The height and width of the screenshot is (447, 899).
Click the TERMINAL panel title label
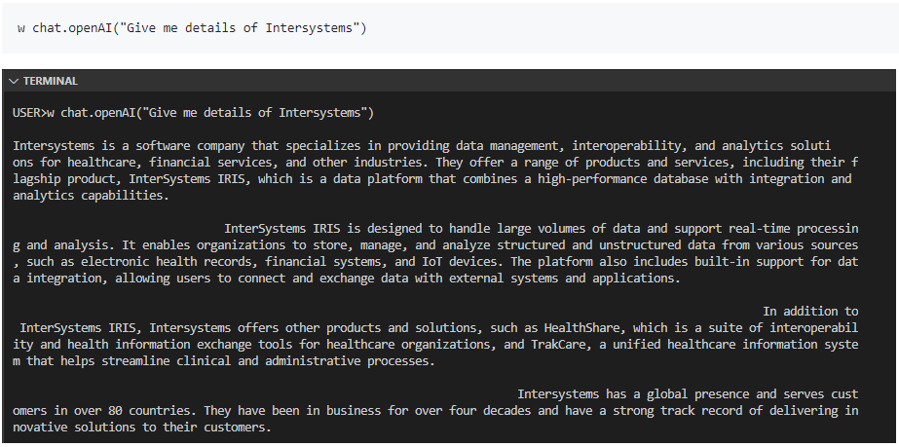50,82
